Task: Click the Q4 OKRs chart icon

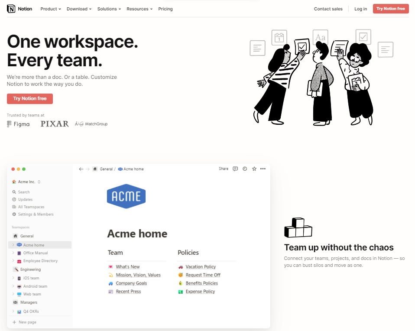Action: pyautogui.click(x=19, y=312)
